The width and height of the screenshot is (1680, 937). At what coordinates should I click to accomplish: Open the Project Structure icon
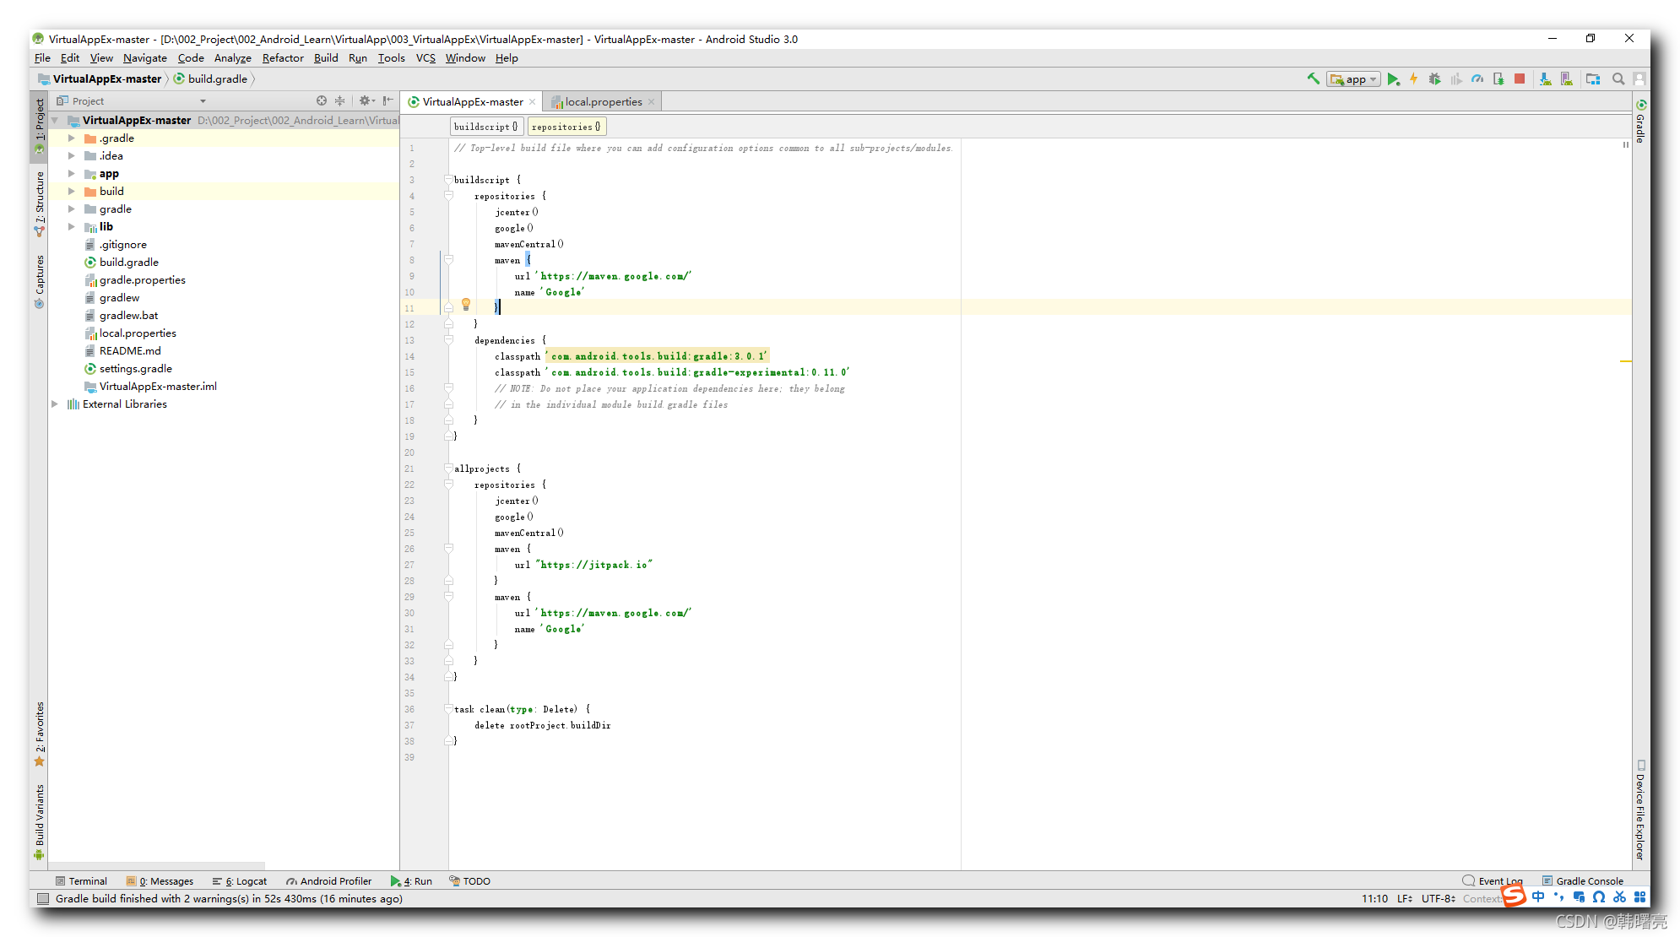pyautogui.click(x=1593, y=79)
